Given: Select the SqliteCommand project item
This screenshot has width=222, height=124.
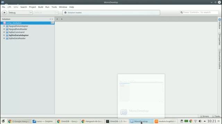Looking at the screenshot, I should (x=17, y=32).
